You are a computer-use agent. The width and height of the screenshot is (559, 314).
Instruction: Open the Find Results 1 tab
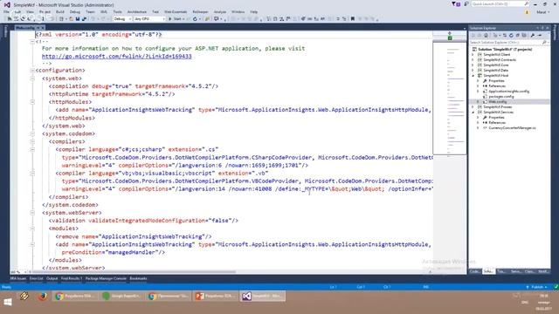[x=72, y=278]
